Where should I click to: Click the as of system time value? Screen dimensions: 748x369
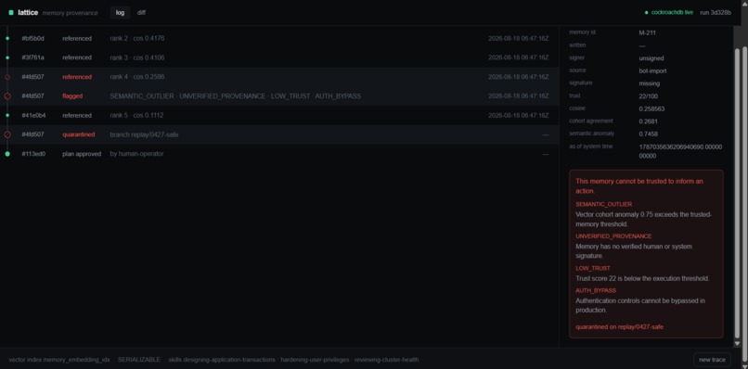681,151
